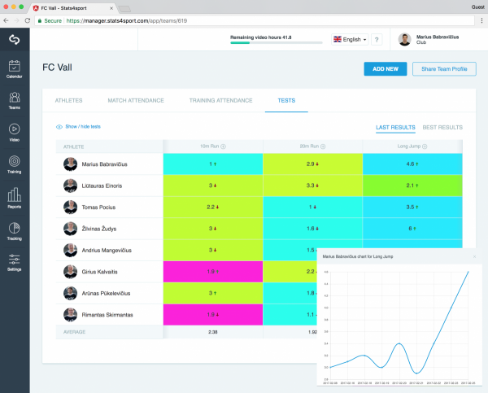Open the Calendar sidebar section
Screen dimensions: 488x393
point(15,69)
